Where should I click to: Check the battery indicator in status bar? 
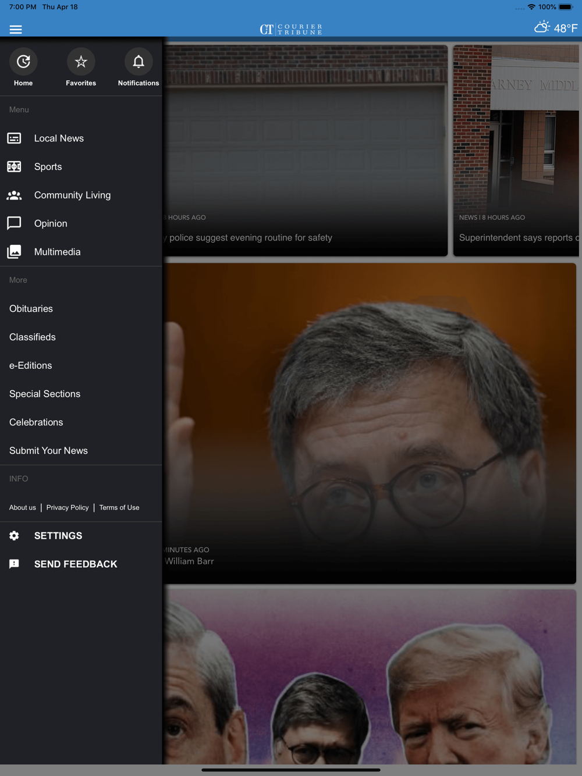[566, 7]
